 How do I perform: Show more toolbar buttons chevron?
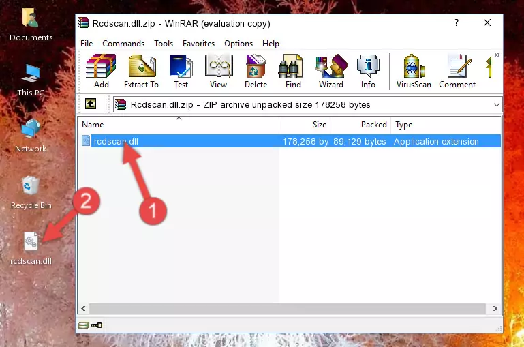click(x=497, y=55)
